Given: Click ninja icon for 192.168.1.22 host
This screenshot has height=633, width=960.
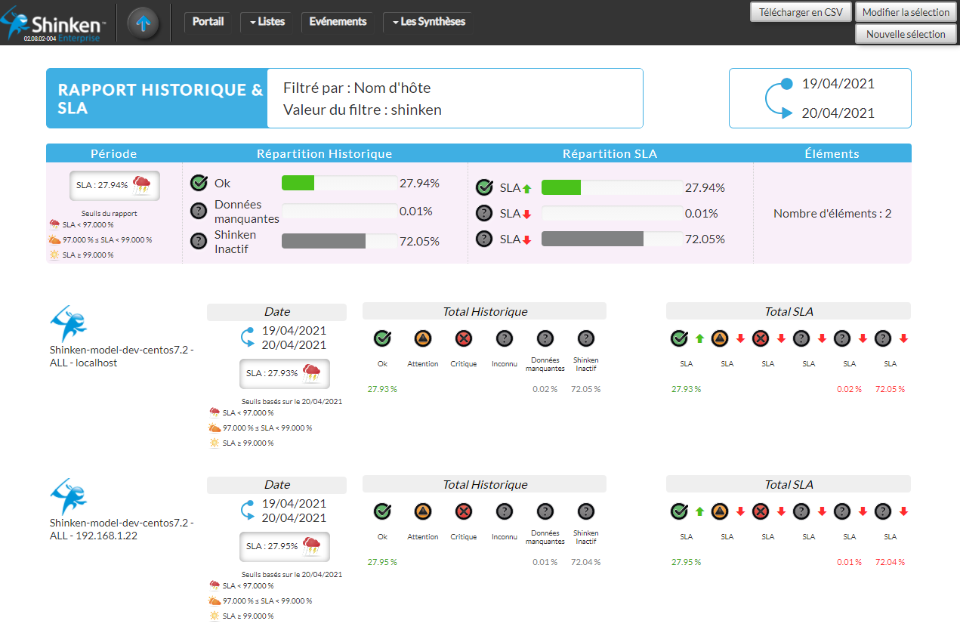Looking at the screenshot, I should (68, 497).
